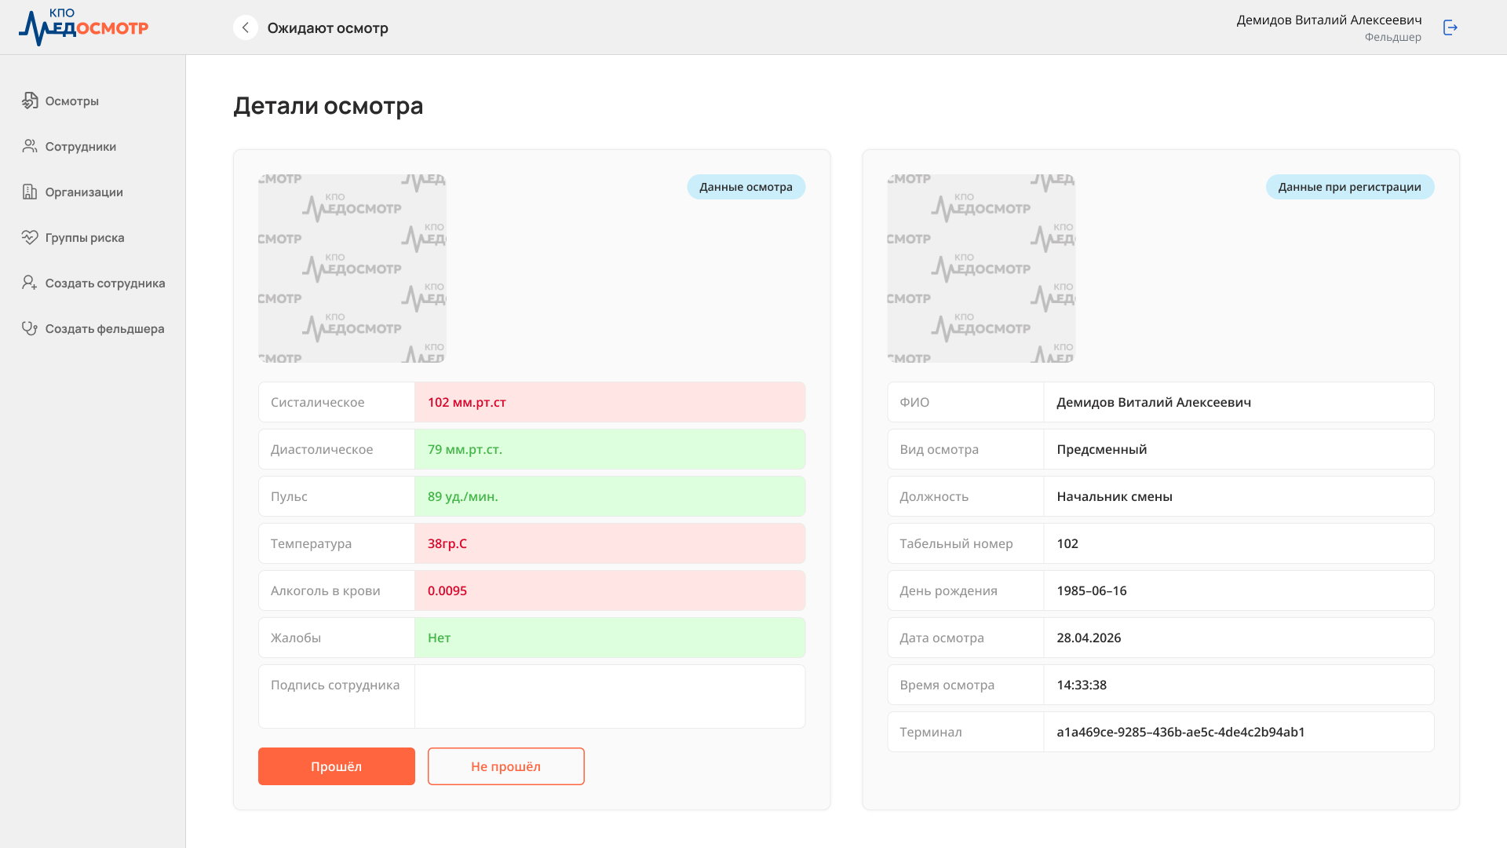This screenshot has height=848, width=1507.
Task: Click the logout icon near user name
Action: (1450, 27)
